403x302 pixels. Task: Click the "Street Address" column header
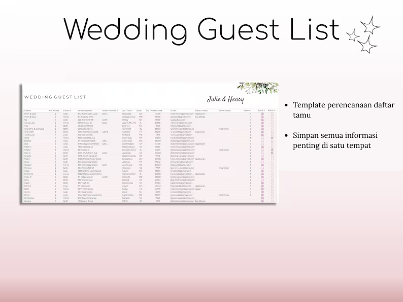coord(85,110)
